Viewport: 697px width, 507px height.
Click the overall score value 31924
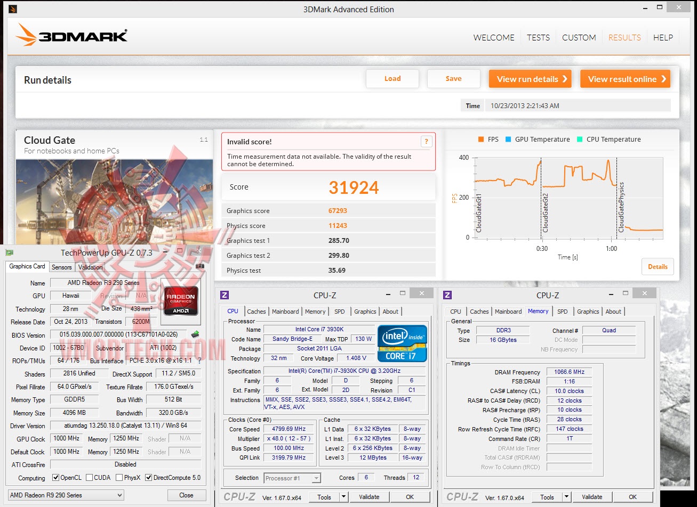pyautogui.click(x=354, y=187)
